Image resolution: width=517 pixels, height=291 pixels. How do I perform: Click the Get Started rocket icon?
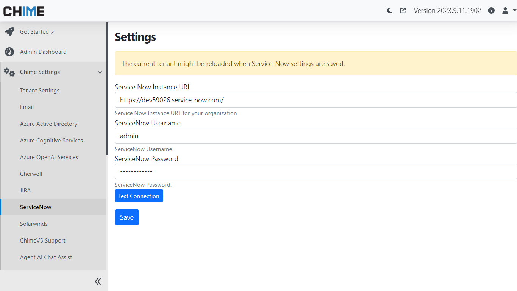coord(9,32)
